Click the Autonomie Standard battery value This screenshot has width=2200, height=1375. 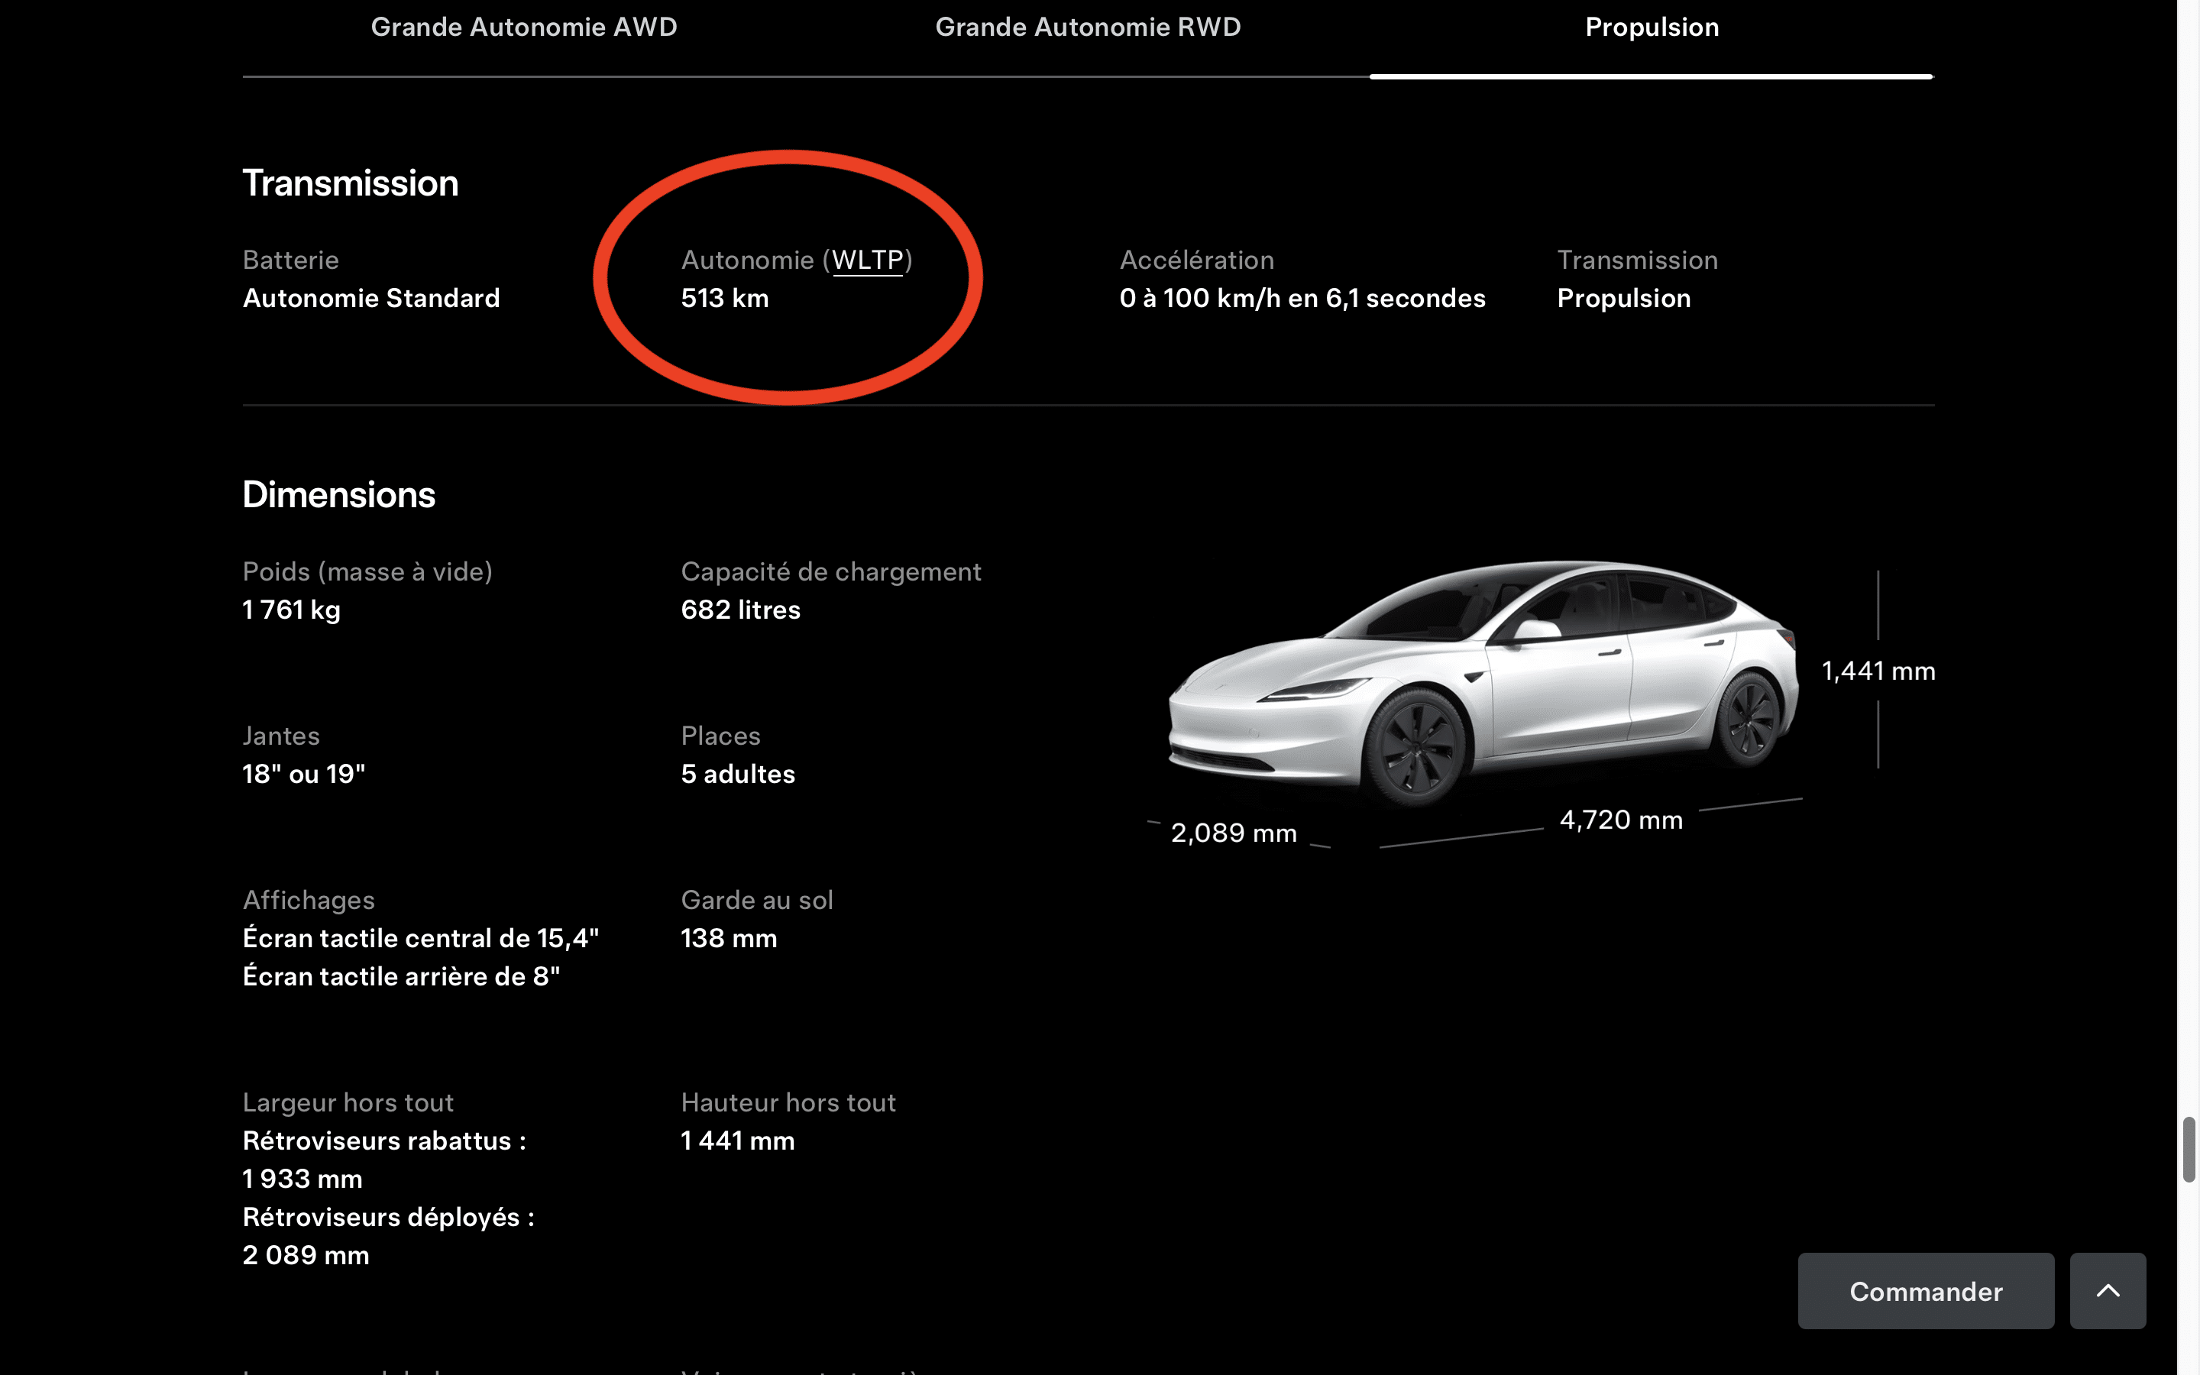tap(371, 299)
